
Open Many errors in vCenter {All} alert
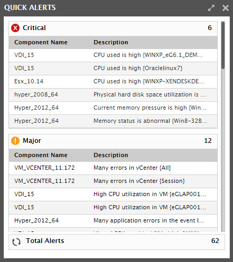click(x=132, y=168)
